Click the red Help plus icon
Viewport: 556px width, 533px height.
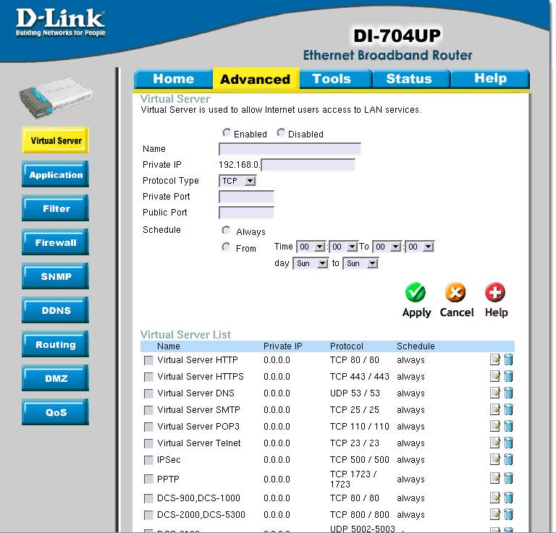tap(495, 292)
